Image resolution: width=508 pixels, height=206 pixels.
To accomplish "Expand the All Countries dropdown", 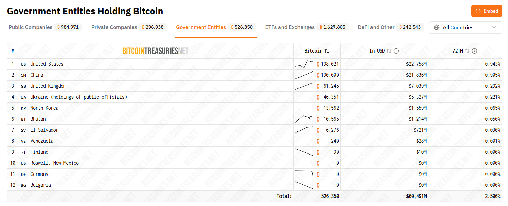I will tap(466, 27).
